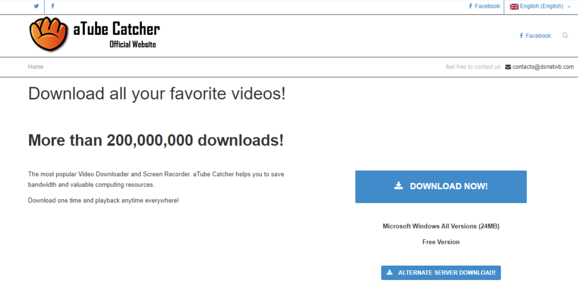The image size is (578, 290).
Task: Click the 'More than 200,000,000 downloads!' text
Action: pos(156,140)
